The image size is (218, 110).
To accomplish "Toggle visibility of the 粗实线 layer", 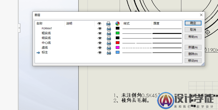I will point(99,33).
